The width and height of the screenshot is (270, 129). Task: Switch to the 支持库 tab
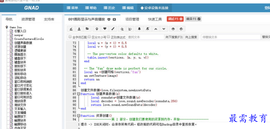[49, 19]
